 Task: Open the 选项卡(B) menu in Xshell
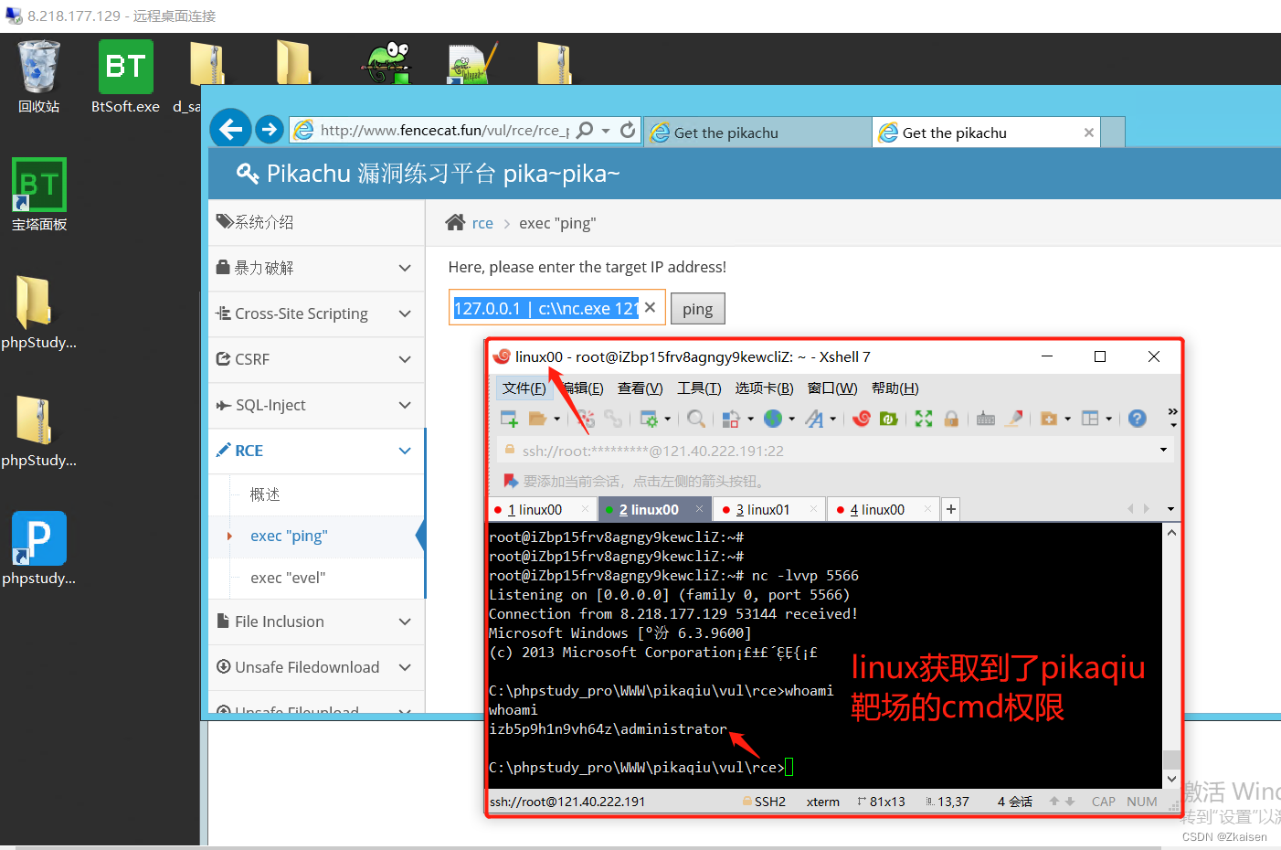tap(764, 388)
